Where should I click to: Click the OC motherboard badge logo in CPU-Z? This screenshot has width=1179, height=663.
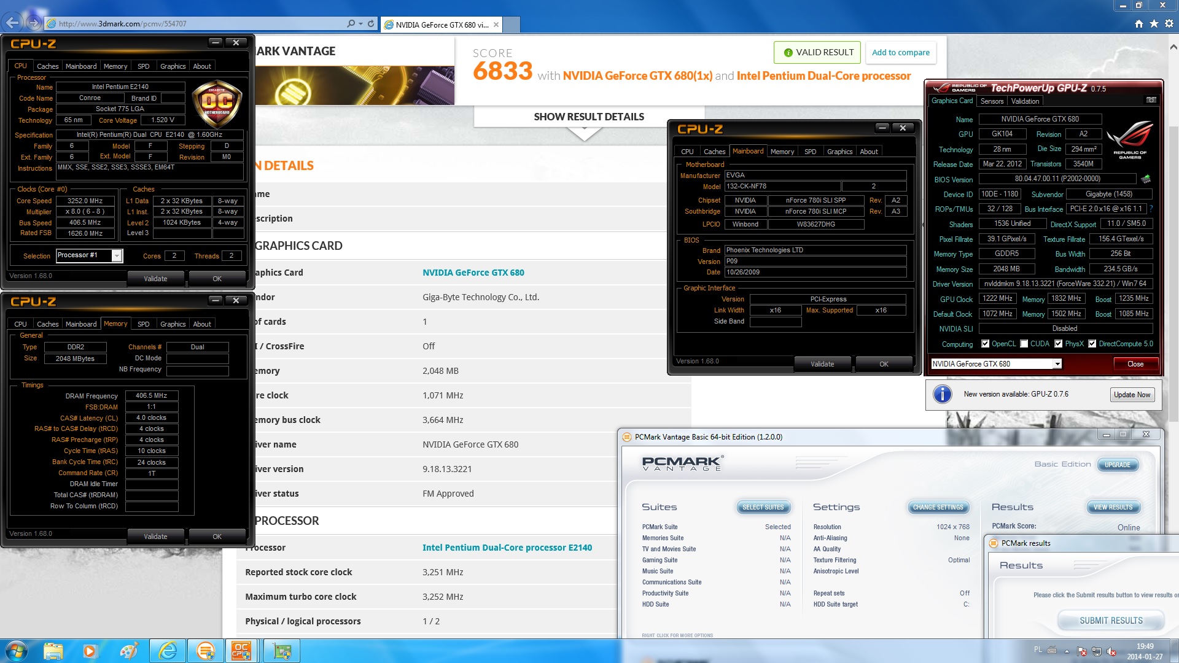(x=217, y=104)
